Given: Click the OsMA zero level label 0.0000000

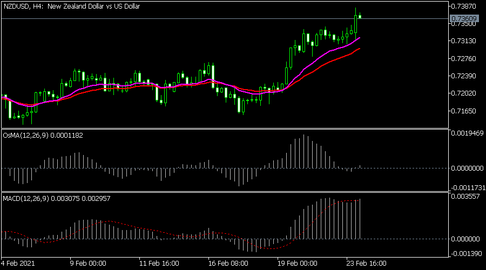Looking at the screenshot, I should click(467, 168).
